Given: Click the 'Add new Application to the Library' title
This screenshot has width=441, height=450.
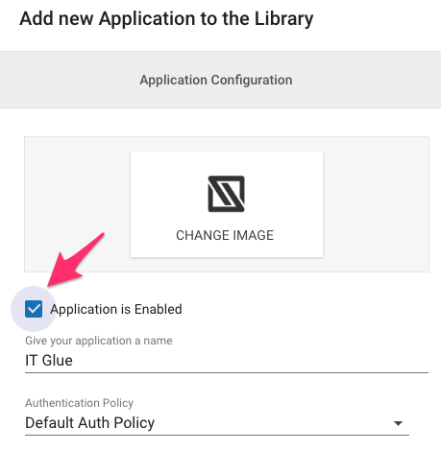Looking at the screenshot, I should 166,18.
